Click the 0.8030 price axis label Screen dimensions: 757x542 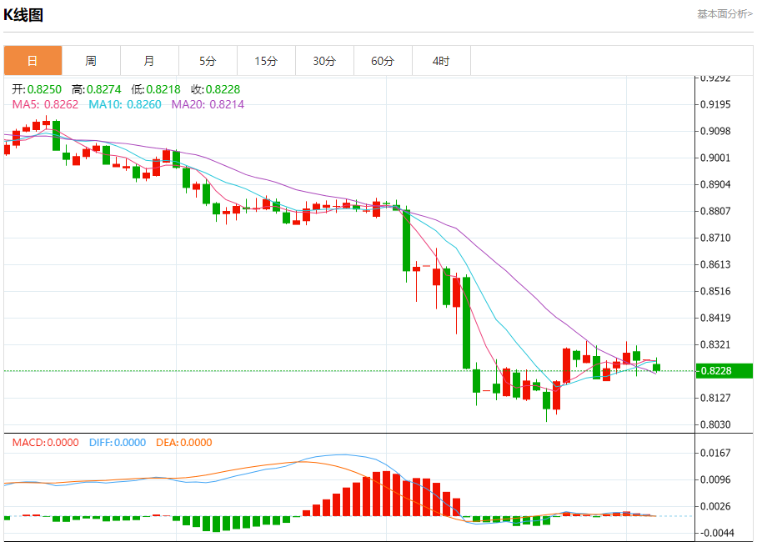(715, 424)
